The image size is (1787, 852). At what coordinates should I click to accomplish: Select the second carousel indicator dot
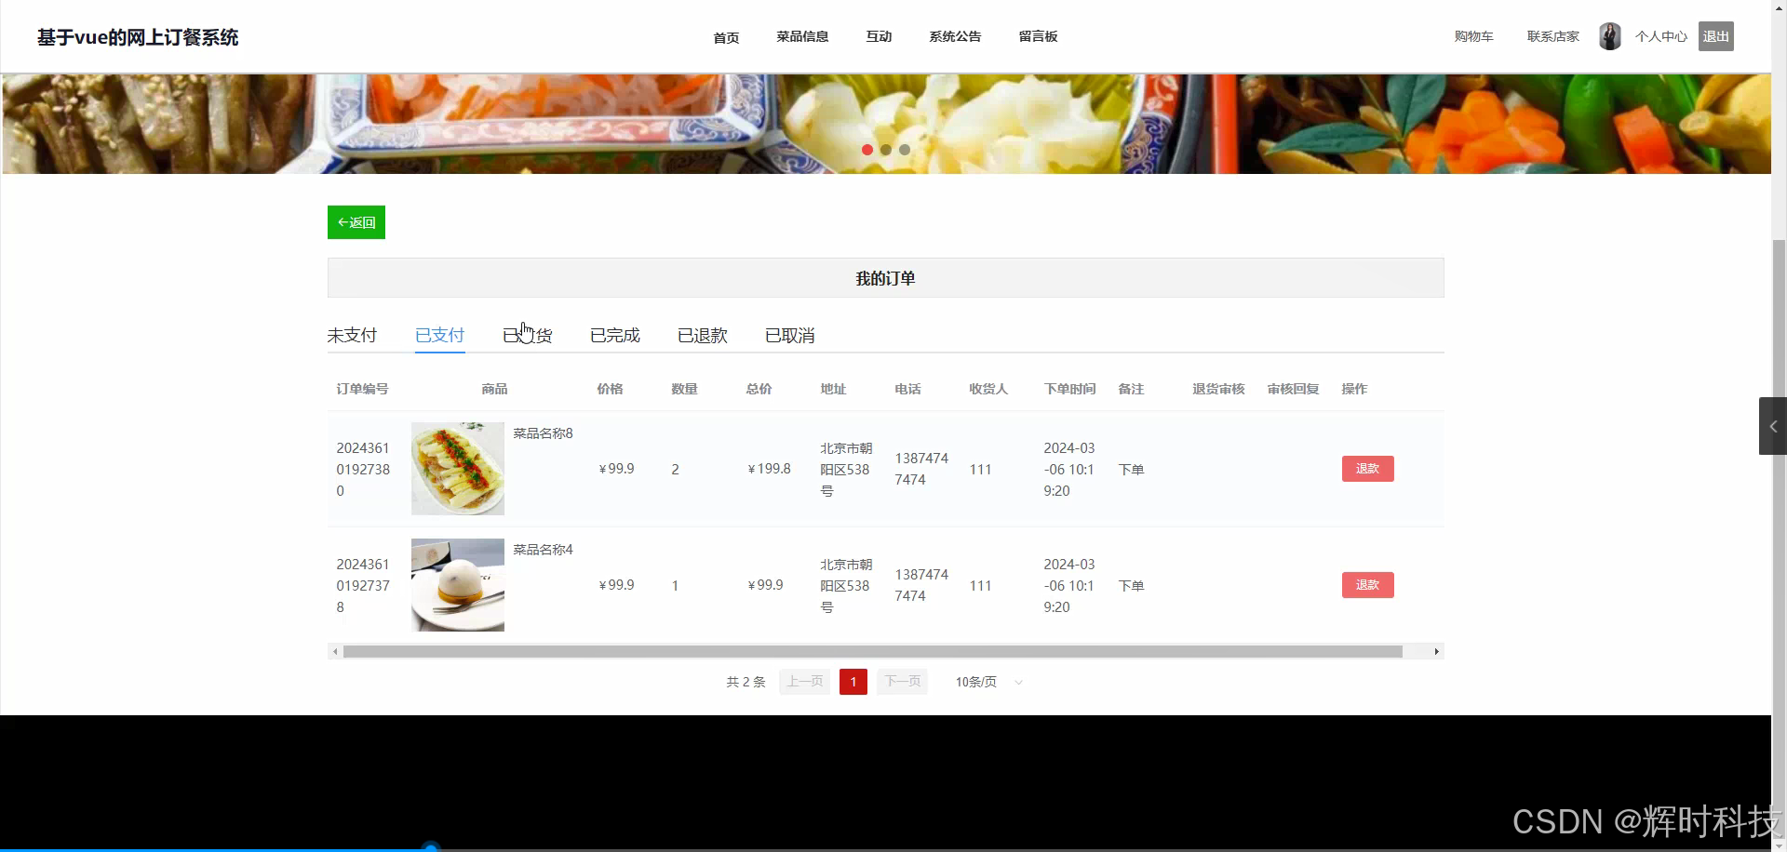[x=886, y=150]
